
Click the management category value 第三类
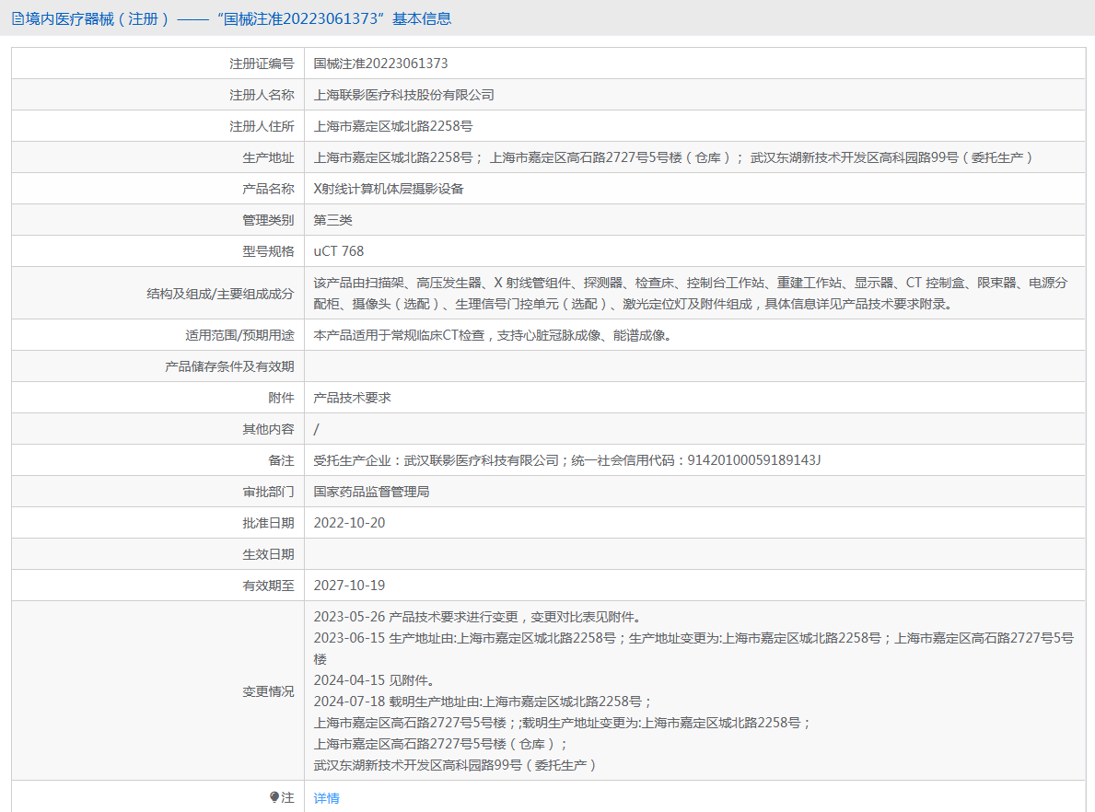click(332, 220)
